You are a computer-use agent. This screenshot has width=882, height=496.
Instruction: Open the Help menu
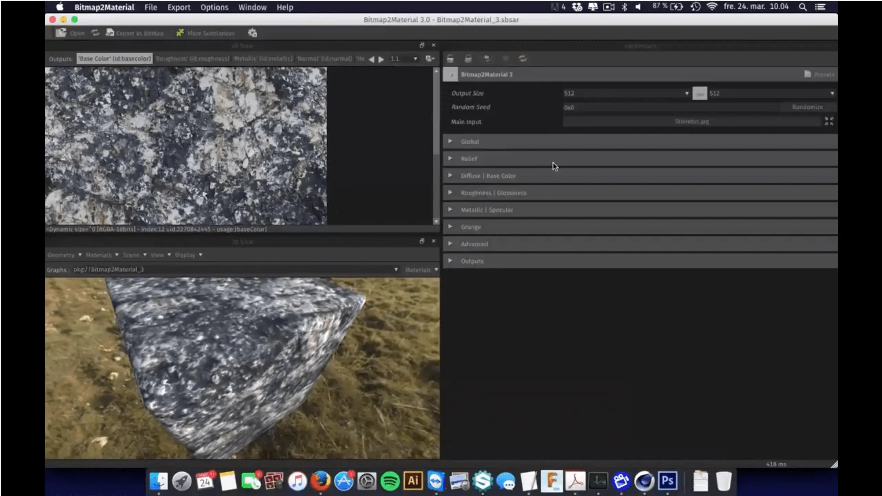pyautogui.click(x=285, y=7)
